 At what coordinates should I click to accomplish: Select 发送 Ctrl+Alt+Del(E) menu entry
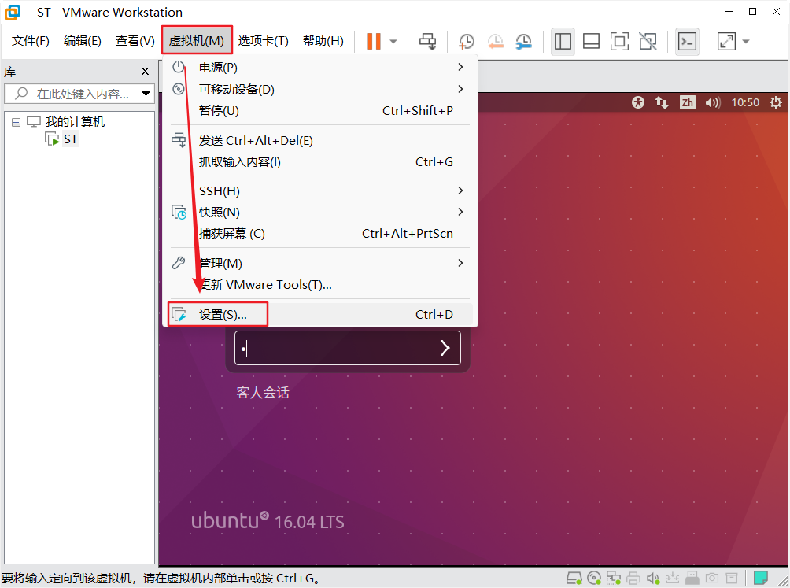pyautogui.click(x=320, y=141)
